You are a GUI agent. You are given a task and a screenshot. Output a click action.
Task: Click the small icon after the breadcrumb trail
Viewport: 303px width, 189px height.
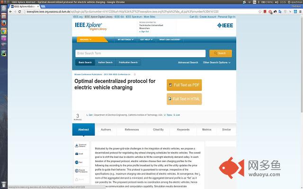(x=134, y=74)
